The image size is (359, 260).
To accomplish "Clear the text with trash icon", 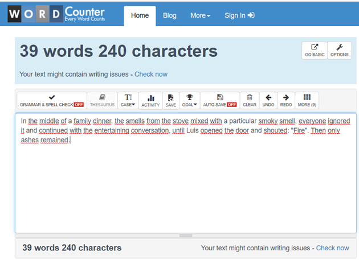I will click(x=250, y=101).
